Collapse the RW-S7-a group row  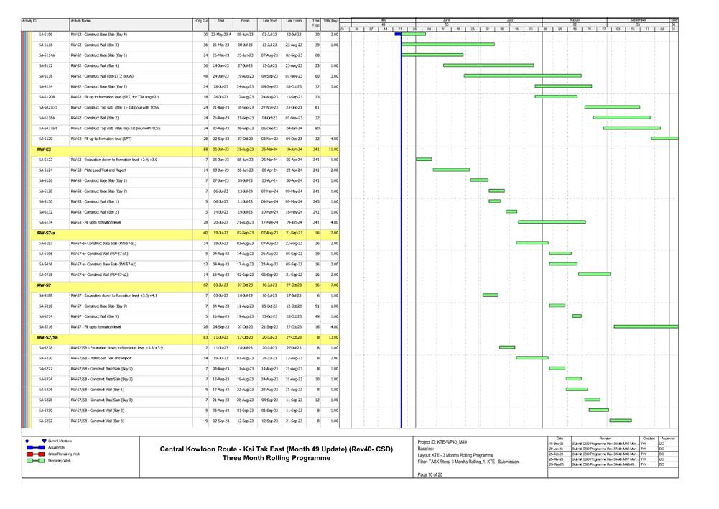coord(46,233)
